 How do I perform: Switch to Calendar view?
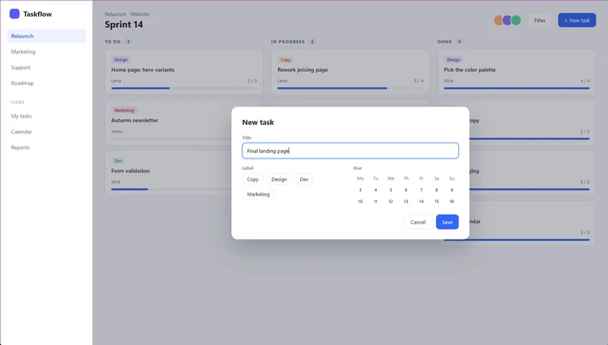(x=46, y=131)
